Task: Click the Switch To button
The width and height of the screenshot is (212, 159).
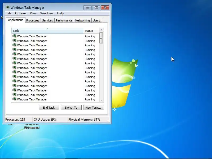Action: point(71,108)
